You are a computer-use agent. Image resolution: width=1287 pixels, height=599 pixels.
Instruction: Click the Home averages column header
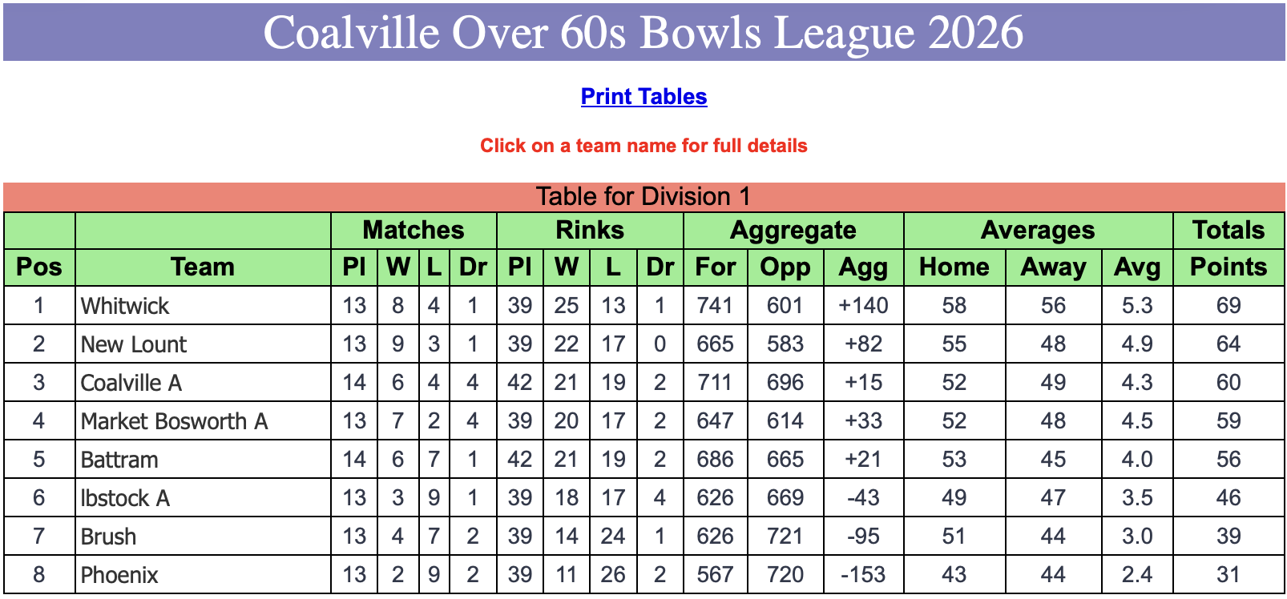tap(954, 267)
